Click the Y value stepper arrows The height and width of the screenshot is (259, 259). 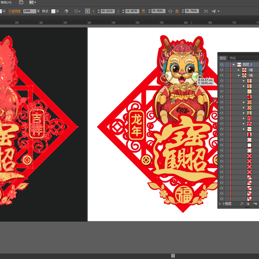tap(123, 11)
